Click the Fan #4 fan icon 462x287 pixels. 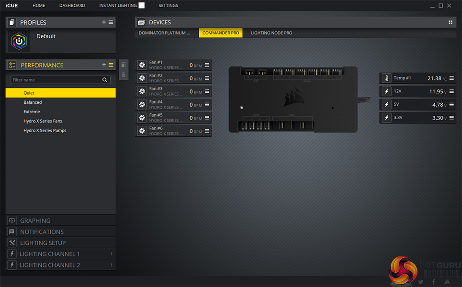(x=142, y=104)
